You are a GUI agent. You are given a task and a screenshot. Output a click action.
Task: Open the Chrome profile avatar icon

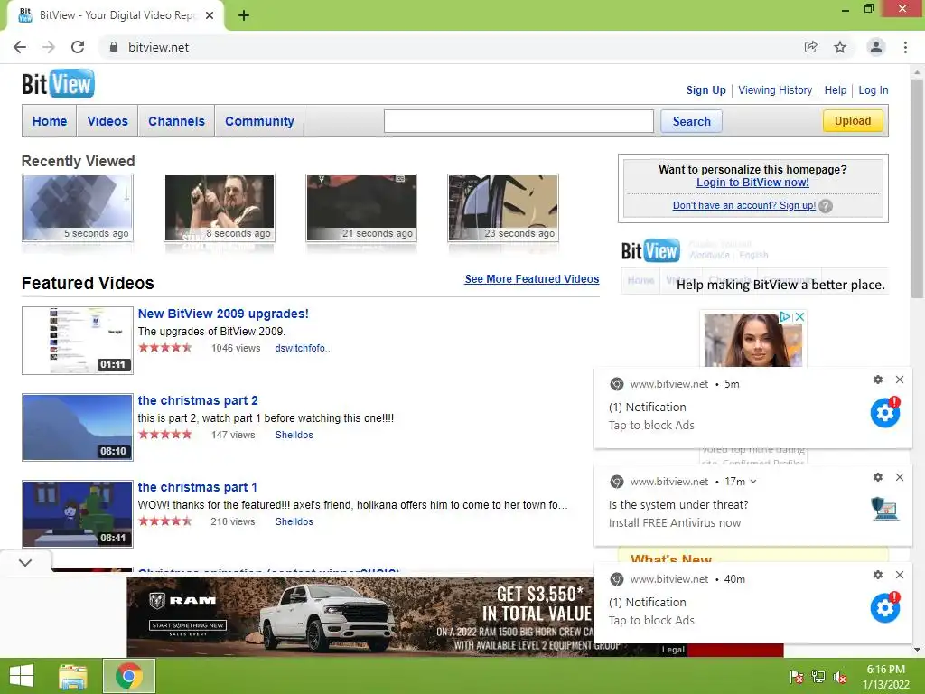point(876,47)
